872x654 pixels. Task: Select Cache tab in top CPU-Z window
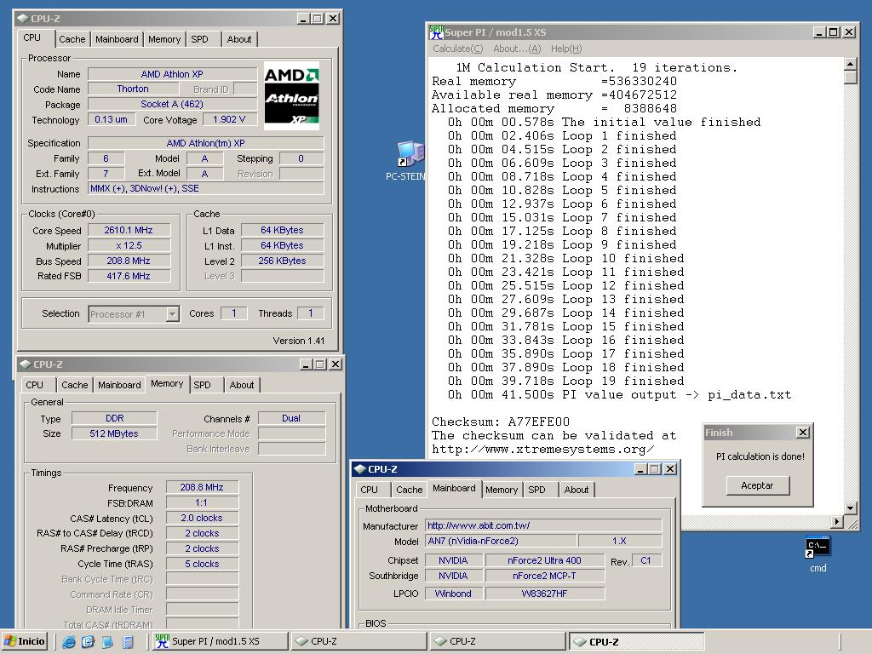pos(72,39)
